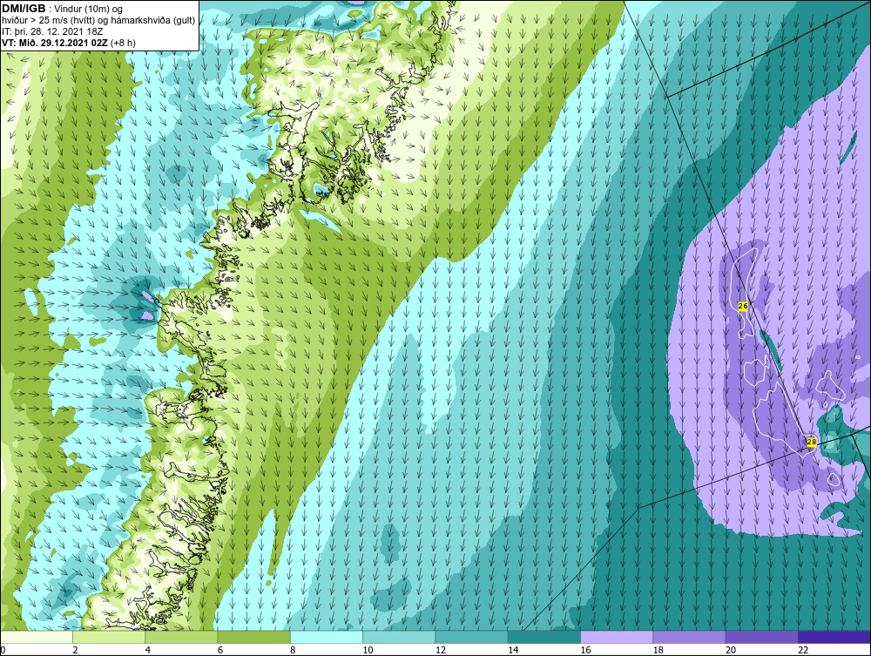The width and height of the screenshot is (871, 656).
Task: Select the 0–2 m/s legend color swatch
Action: [x=37, y=637]
